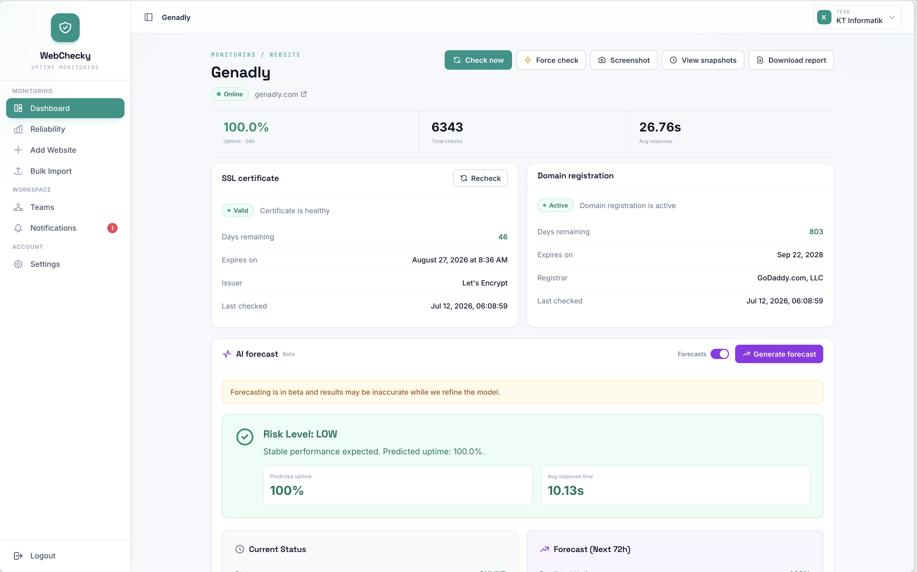Click the Reliability bar chart icon
The height and width of the screenshot is (572, 917).
click(x=18, y=129)
